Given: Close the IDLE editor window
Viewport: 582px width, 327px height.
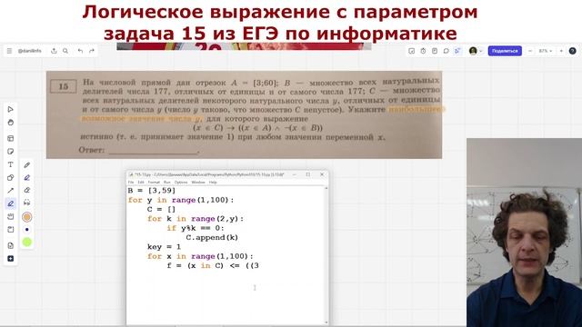Looking at the screenshot, I should (x=322, y=174).
